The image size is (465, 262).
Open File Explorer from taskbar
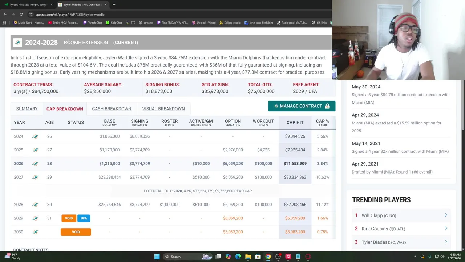tap(248, 257)
